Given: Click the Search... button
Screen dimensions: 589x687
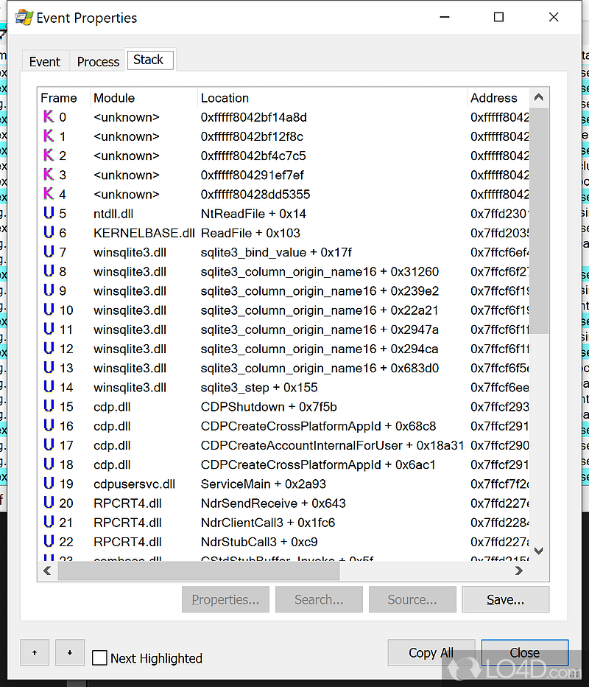Looking at the screenshot, I should (x=319, y=599).
